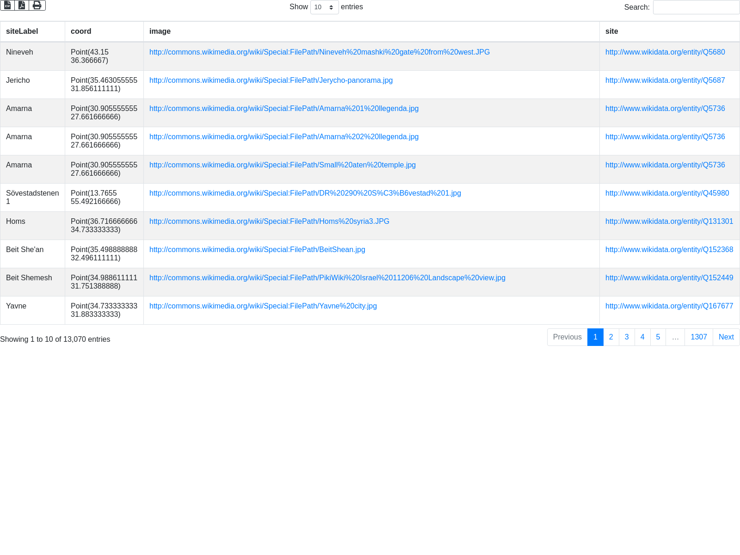
Task: Go to page 2 of results
Action: tap(611, 337)
